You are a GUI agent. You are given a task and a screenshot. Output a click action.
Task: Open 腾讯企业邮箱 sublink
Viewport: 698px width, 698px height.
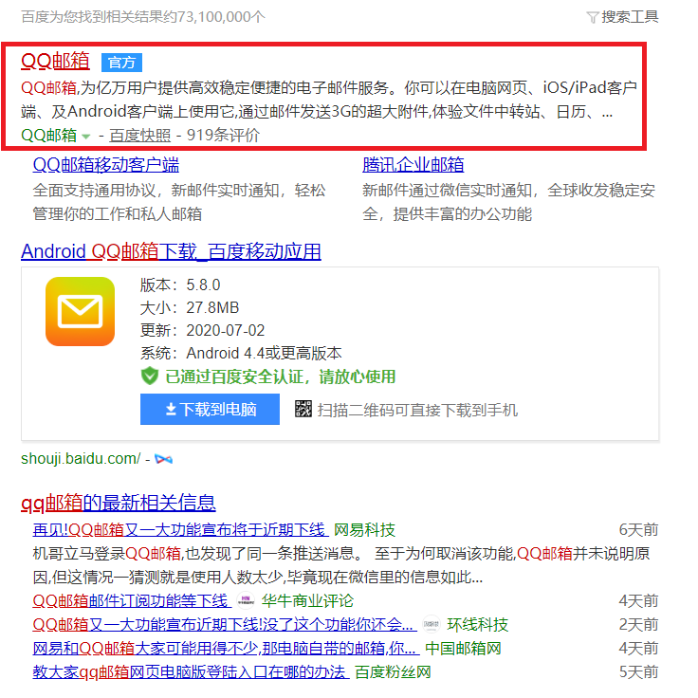(x=413, y=165)
